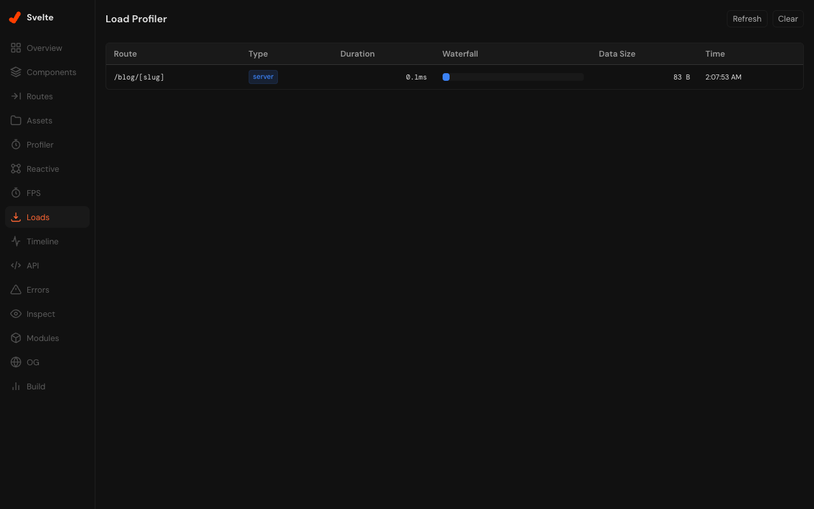Click the 0.1ms duration value
This screenshot has height=509, width=814.
[417, 77]
